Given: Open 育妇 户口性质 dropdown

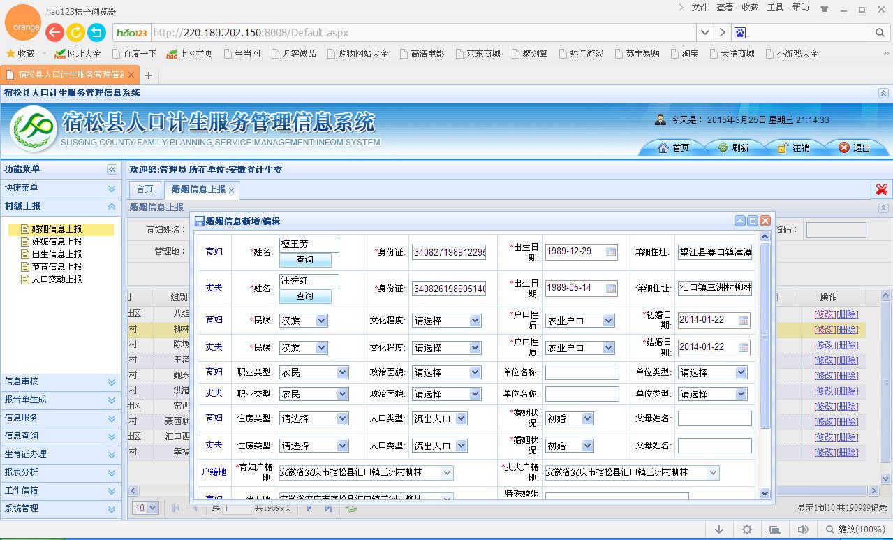Looking at the screenshot, I should point(609,321).
